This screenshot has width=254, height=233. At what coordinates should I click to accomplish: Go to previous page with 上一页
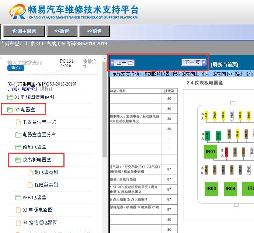(x=122, y=63)
